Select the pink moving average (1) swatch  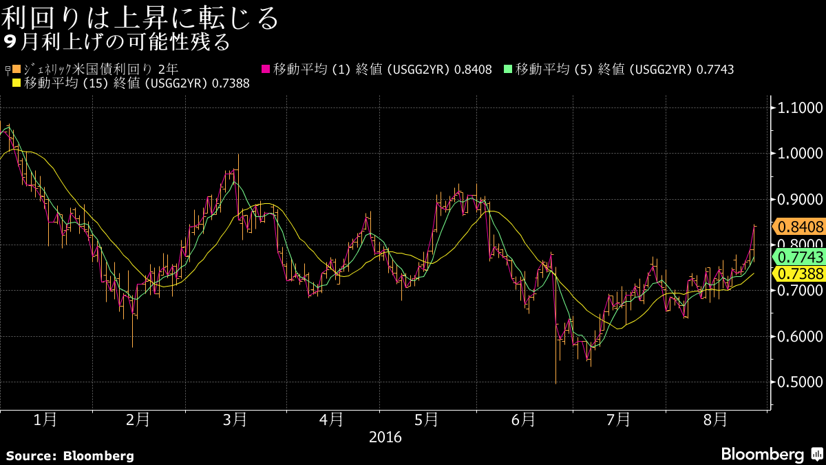pos(265,70)
